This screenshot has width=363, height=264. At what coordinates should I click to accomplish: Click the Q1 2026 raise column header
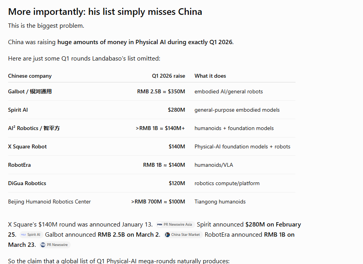(169, 76)
